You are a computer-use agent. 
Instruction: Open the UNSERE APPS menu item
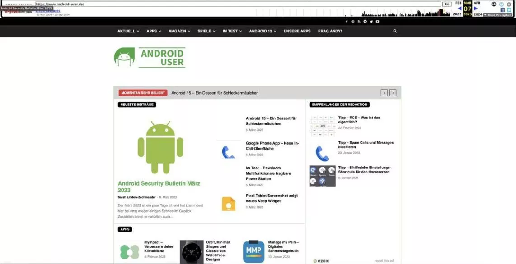(x=297, y=31)
